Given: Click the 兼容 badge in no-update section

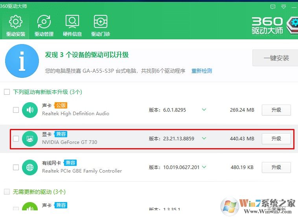Looking at the screenshot, I should coord(61,205).
